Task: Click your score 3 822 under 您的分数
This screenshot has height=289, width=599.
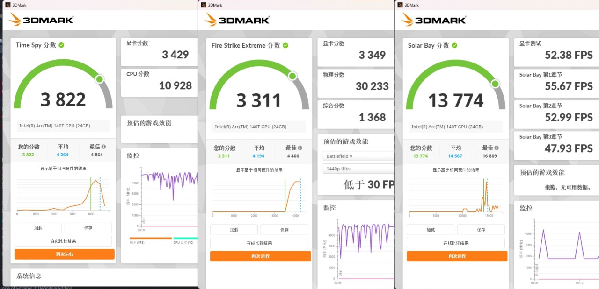Action: click(28, 155)
